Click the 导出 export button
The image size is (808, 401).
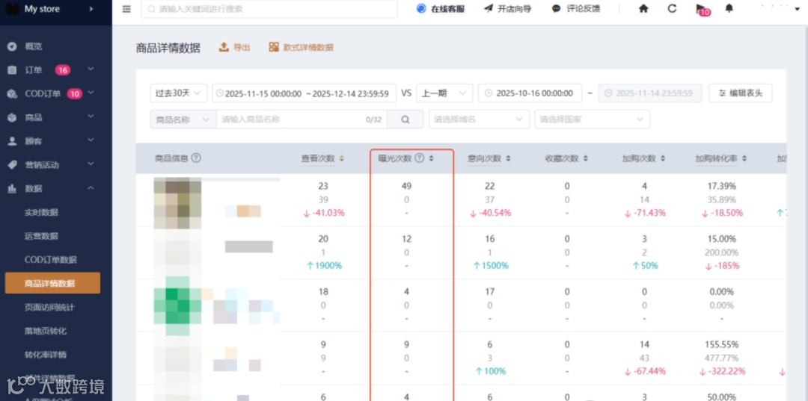click(234, 47)
